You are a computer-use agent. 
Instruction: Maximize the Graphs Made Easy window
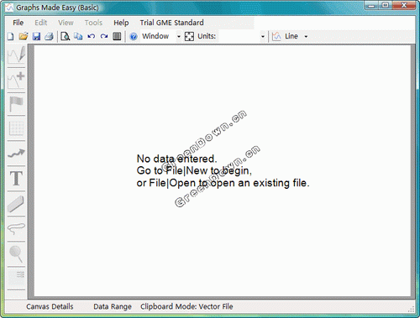[x=386, y=5]
